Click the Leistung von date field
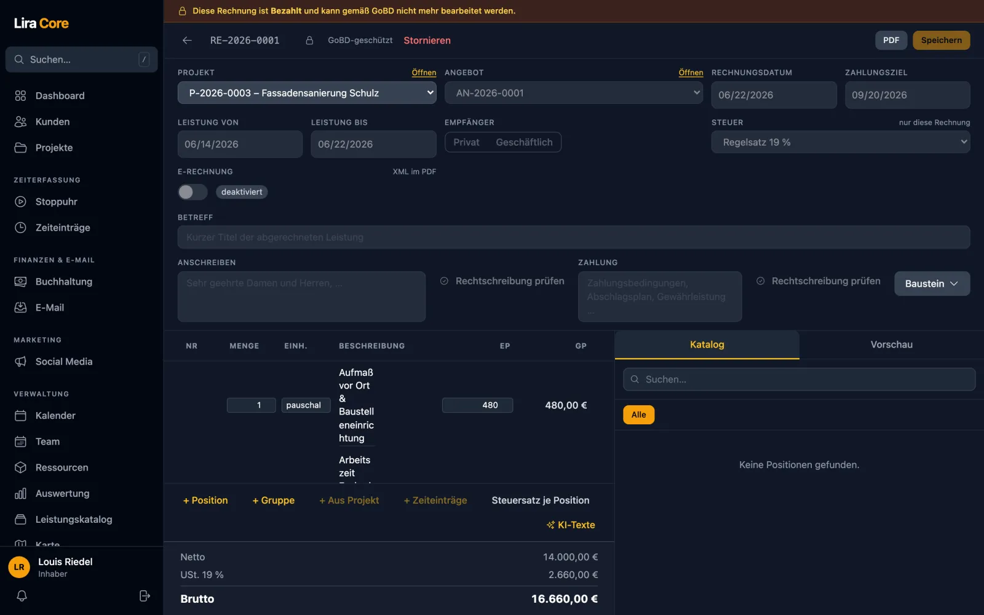This screenshot has height=615, width=984. coord(240,145)
